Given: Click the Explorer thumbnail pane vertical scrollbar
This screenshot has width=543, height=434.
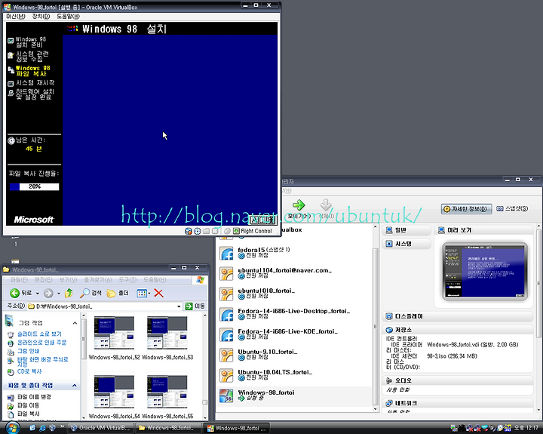Looking at the screenshot, I should (205, 366).
